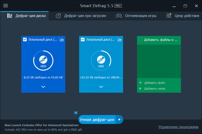
Task: Enable the Добавить файлы и папки checkbox
Action: click(x=140, y=40)
